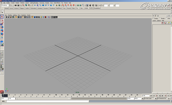Open the Lighting/Shading menu
Viewport: 172px width, 105px height.
coord(34,3)
